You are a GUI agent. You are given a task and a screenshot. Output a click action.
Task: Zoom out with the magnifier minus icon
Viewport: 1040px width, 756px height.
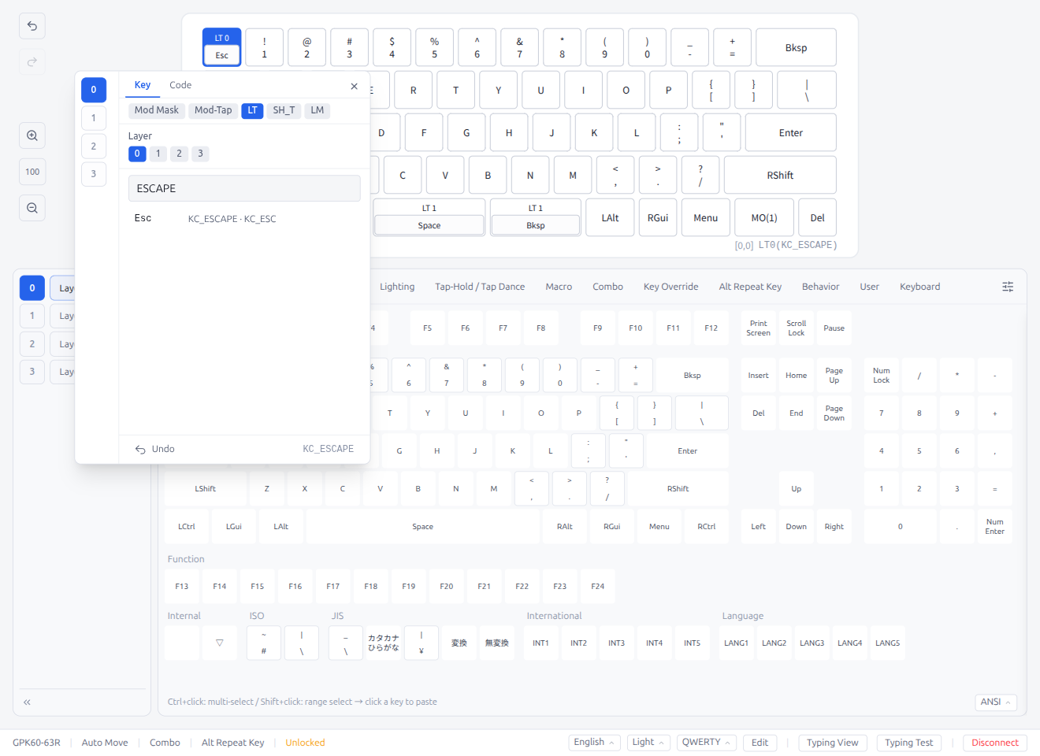pyautogui.click(x=32, y=208)
